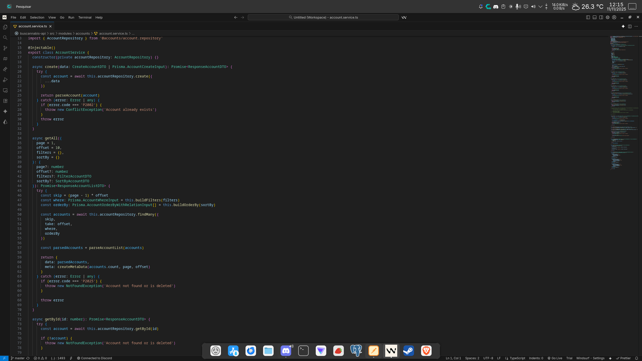Toggle the secondary side bar layout
Screen dimensions: 642x361
click(x=601, y=17)
